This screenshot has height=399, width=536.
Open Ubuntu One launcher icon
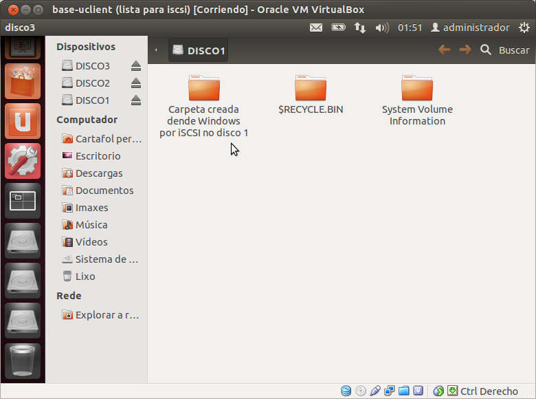23,121
